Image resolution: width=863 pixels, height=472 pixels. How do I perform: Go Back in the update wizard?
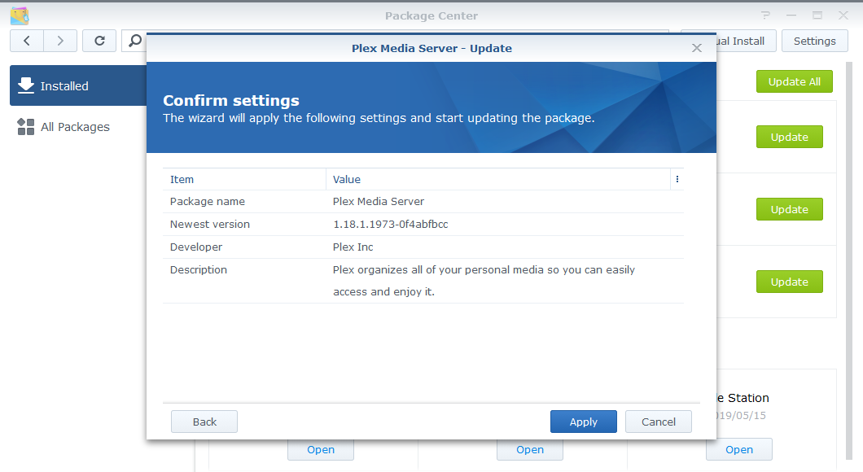click(x=204, y=422)
